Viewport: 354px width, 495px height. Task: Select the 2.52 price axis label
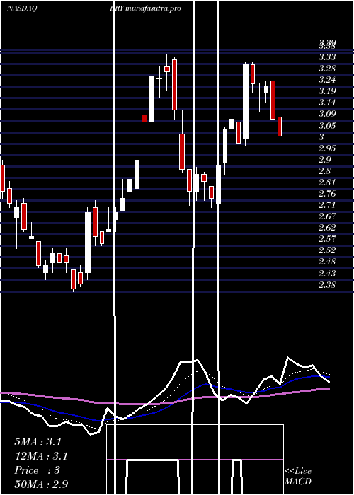[x=327, y=250]
